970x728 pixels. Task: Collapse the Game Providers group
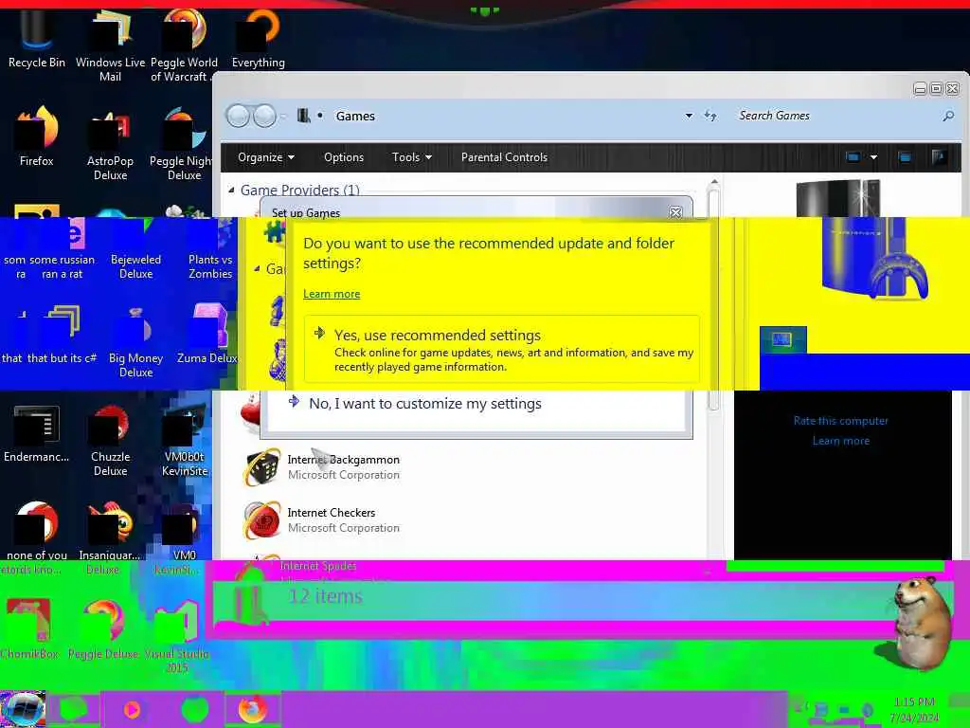231,190
